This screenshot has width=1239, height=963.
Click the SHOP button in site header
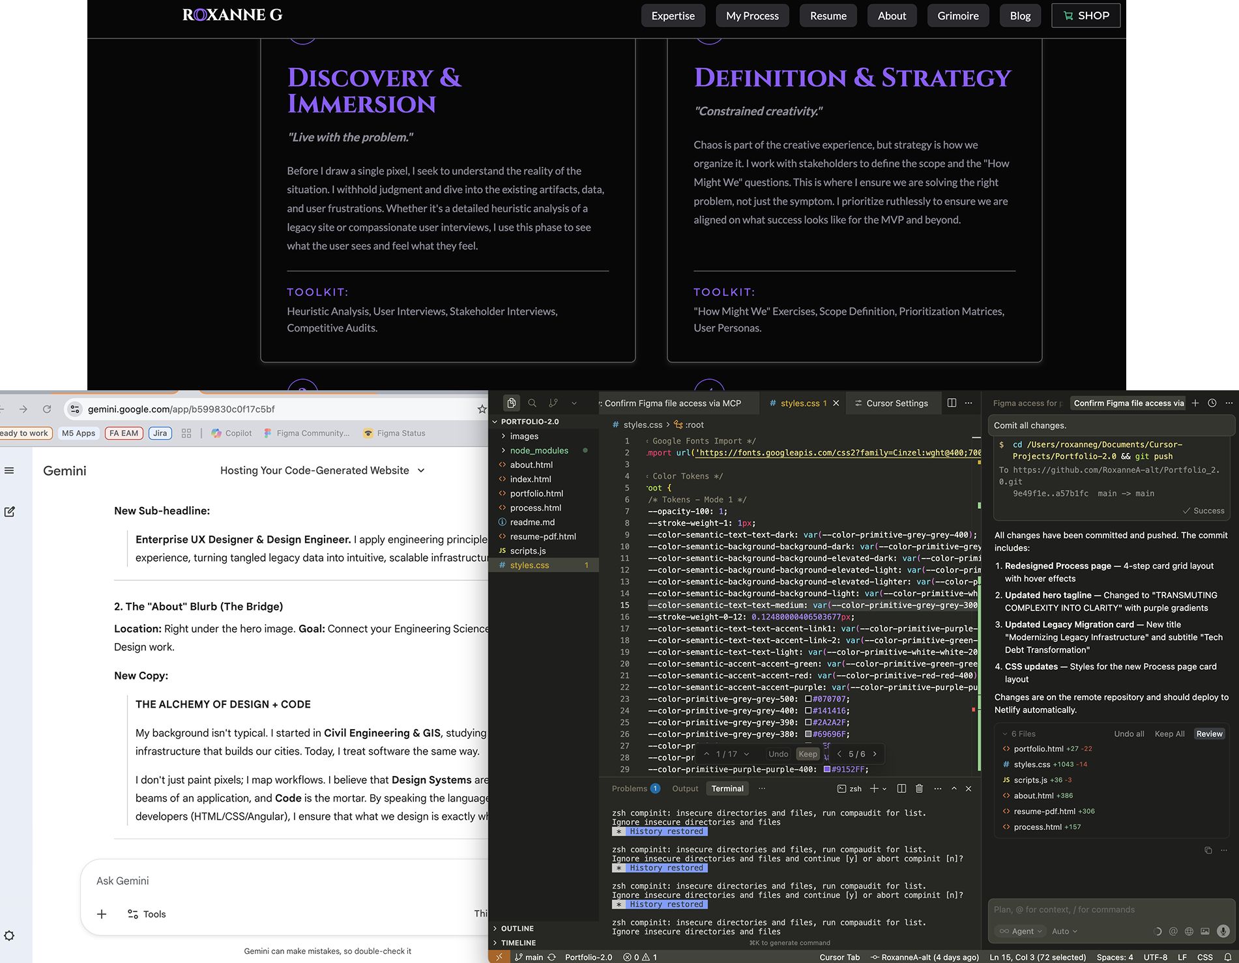coord(1085,16)
